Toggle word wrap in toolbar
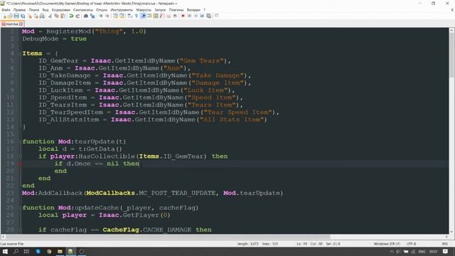Screen dimensions: 455x256 pyautogui.click(x=129, y=16)
